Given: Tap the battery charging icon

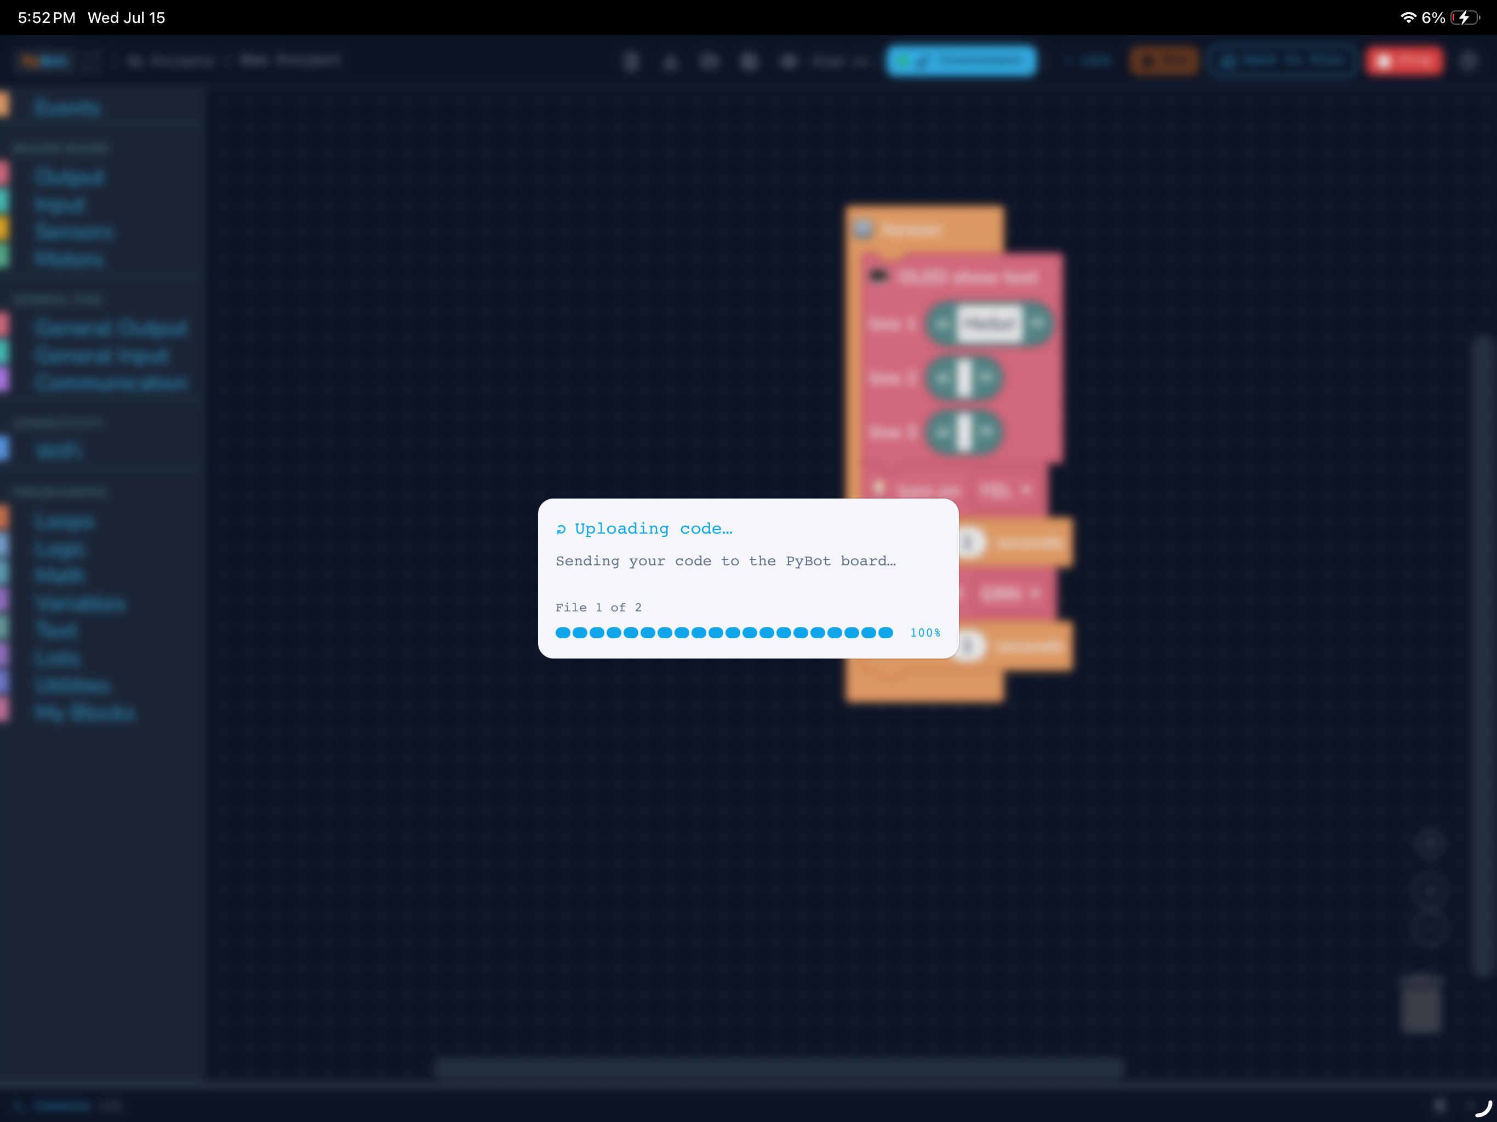Looking at the screenshot, I should pyautogui.click(x=1465, y=18).
